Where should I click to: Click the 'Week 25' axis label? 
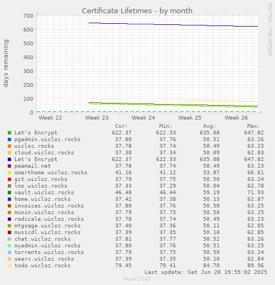[190, 118]
